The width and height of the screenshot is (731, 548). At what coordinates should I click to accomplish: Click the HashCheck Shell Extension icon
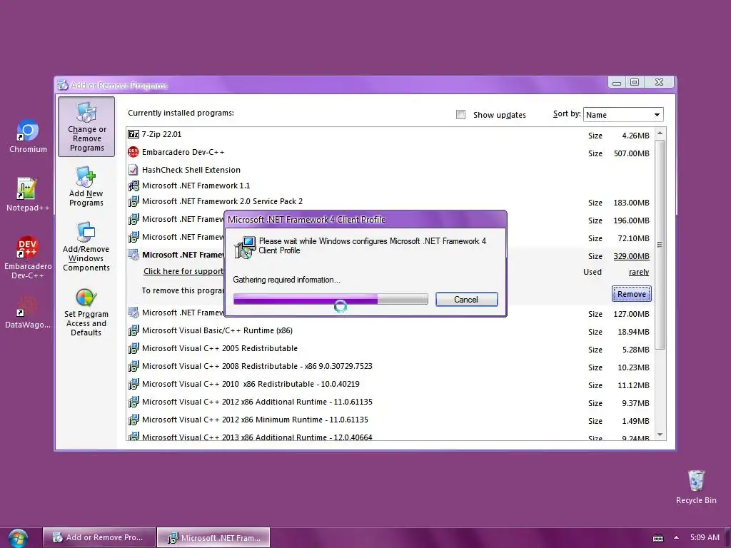coord(133,170)
